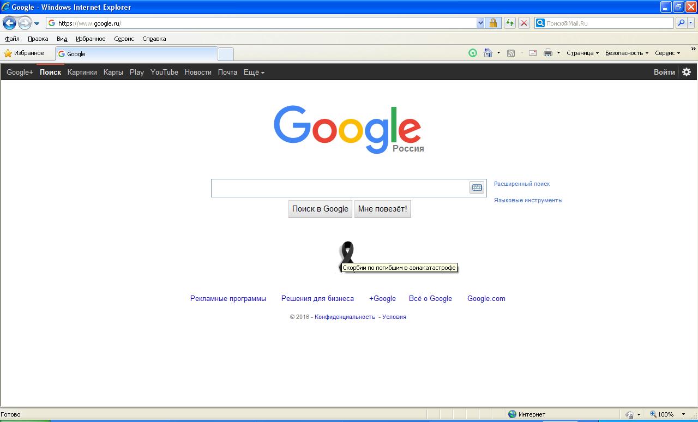The height and width of the screenshot is (422, 698).
Task: Open the search provider dropdown arrow
Action: [x=691, y=23]
